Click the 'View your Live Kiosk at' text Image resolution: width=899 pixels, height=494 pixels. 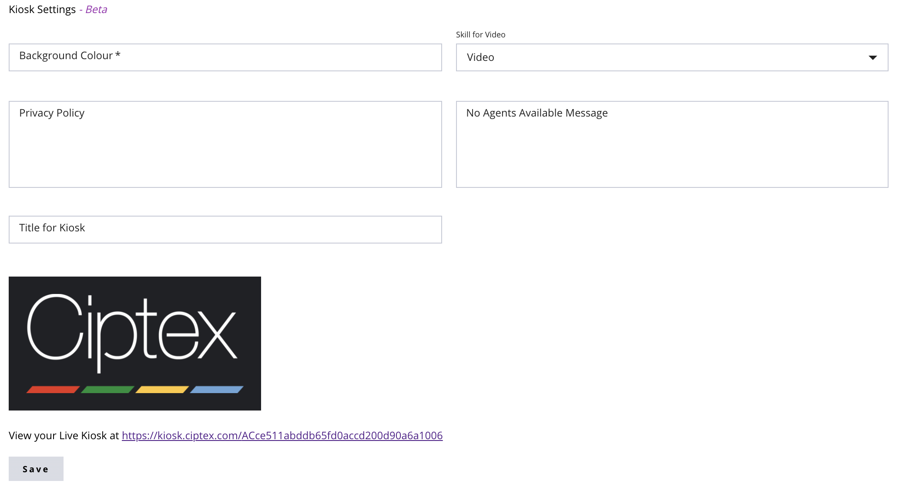[64, 436]
